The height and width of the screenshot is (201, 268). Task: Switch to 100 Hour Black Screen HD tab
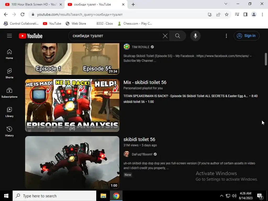pos(32,4)
